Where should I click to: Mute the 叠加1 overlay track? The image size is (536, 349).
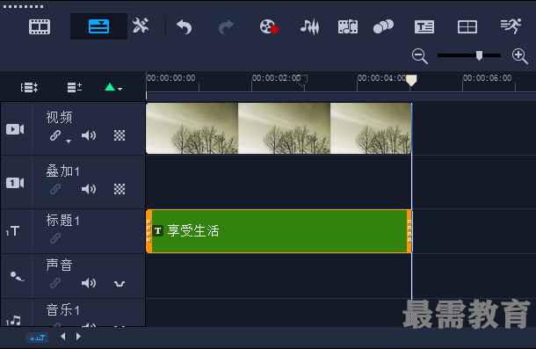point(89,189)
